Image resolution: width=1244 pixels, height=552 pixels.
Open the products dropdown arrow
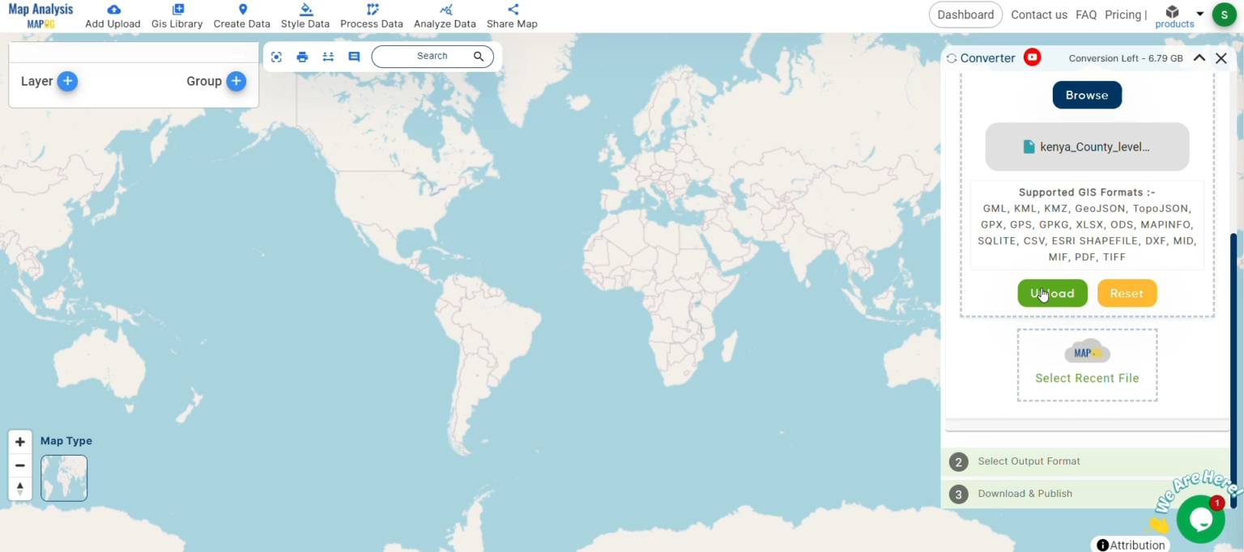tap(1199, 14)
